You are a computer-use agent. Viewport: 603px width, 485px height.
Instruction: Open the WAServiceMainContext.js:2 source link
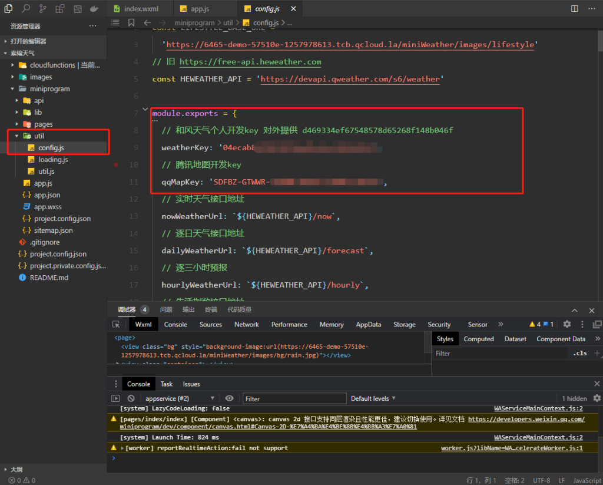pyautogui.click(x=538, y=408)
